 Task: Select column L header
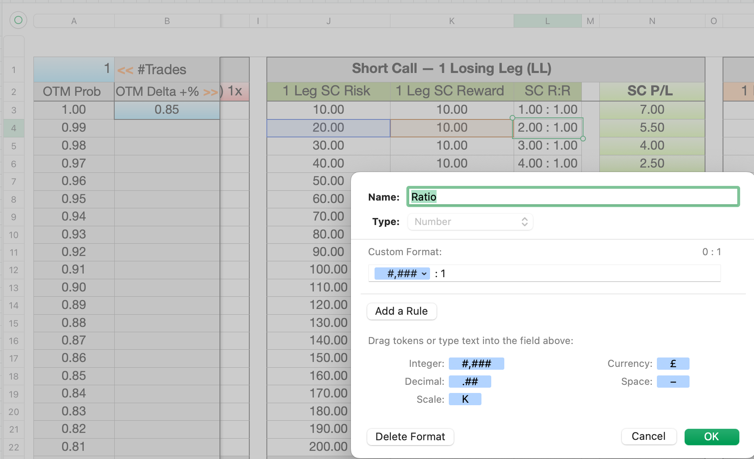548,21
